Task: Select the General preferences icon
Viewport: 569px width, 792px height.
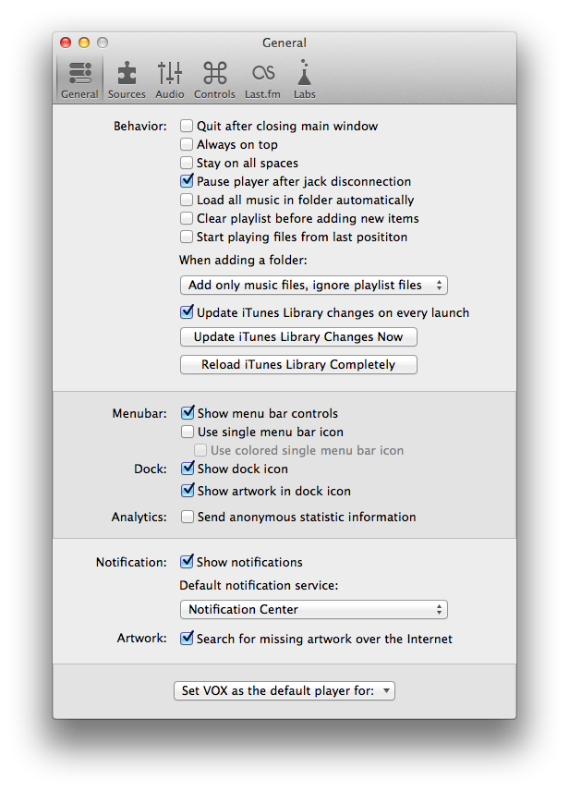Action: point(79,79)
